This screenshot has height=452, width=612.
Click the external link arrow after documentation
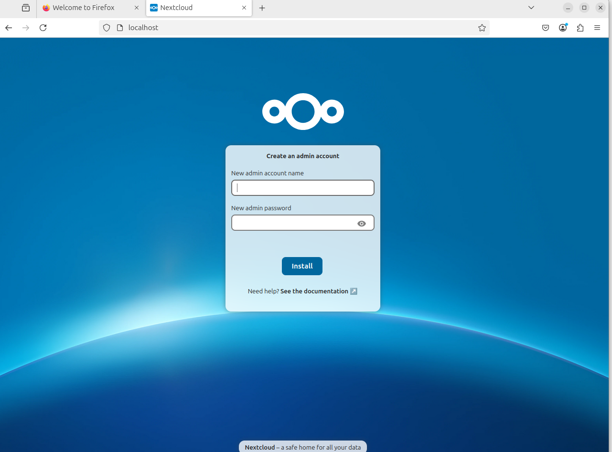point(354,291)
